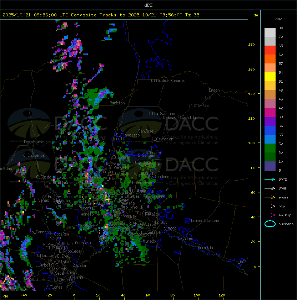Image resolution: width=297 pixels, height=300 pixels.
Task: Click the 'current' legend label
Action: click(x=286, y=224)
